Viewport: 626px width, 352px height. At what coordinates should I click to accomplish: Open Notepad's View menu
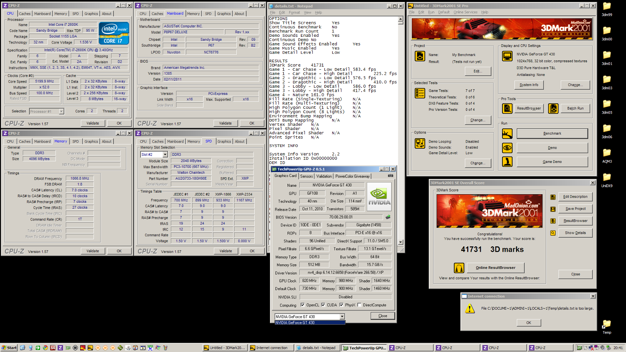click(x=308, y=13)
